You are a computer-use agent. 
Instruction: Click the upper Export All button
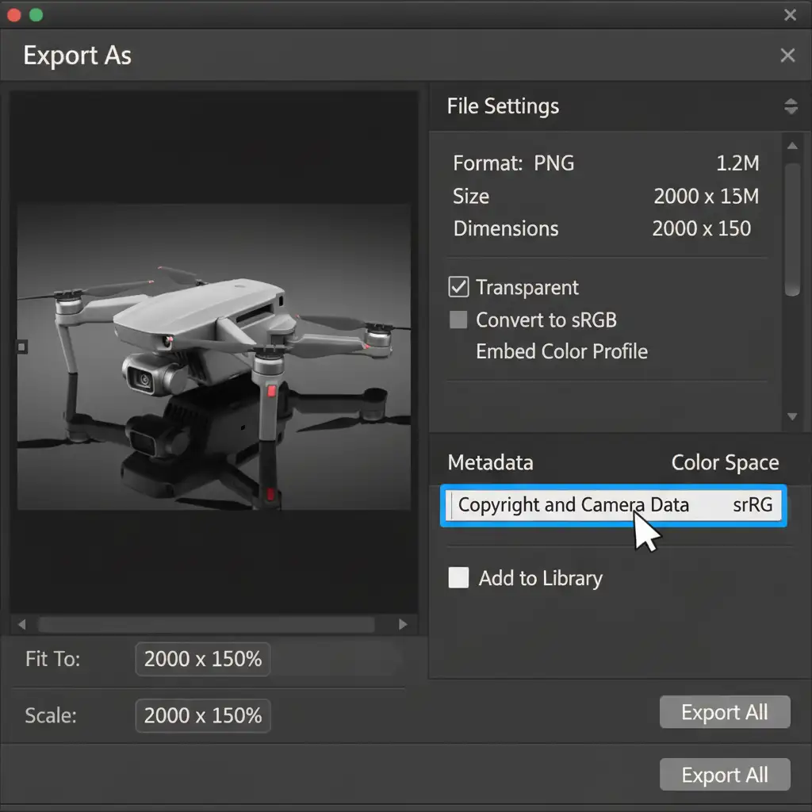click(x=724, y=712)
